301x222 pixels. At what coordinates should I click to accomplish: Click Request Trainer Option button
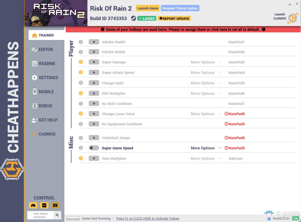click(180, 8)
